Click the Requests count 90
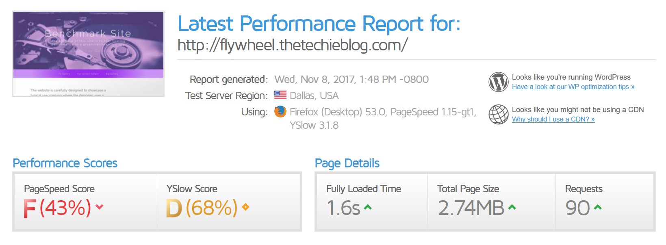This screenshot has width=666, height=245. pos(577,208)
